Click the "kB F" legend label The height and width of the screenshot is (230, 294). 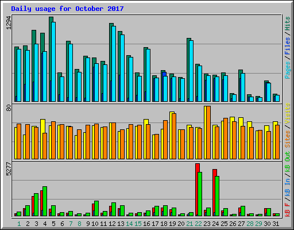[288, 210]
